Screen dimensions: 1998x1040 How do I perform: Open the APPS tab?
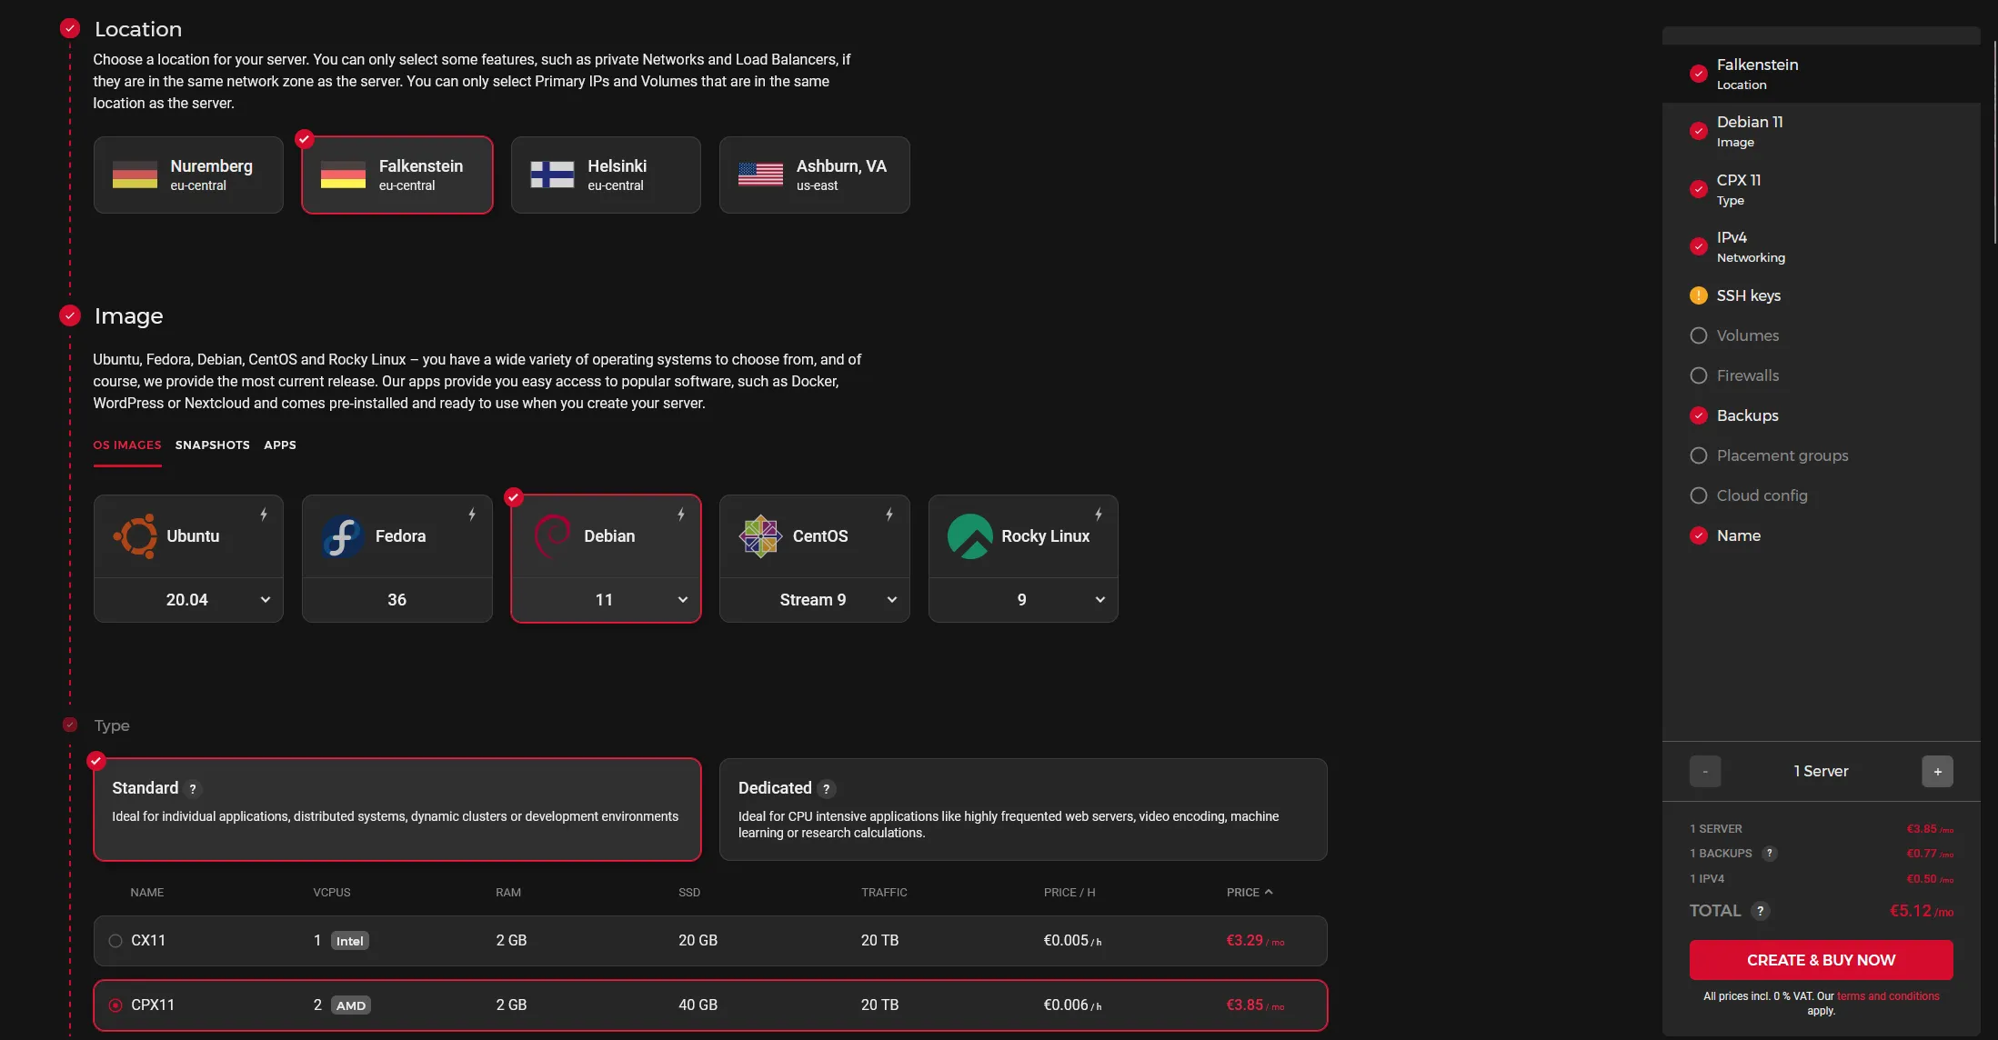coord(279,445)
